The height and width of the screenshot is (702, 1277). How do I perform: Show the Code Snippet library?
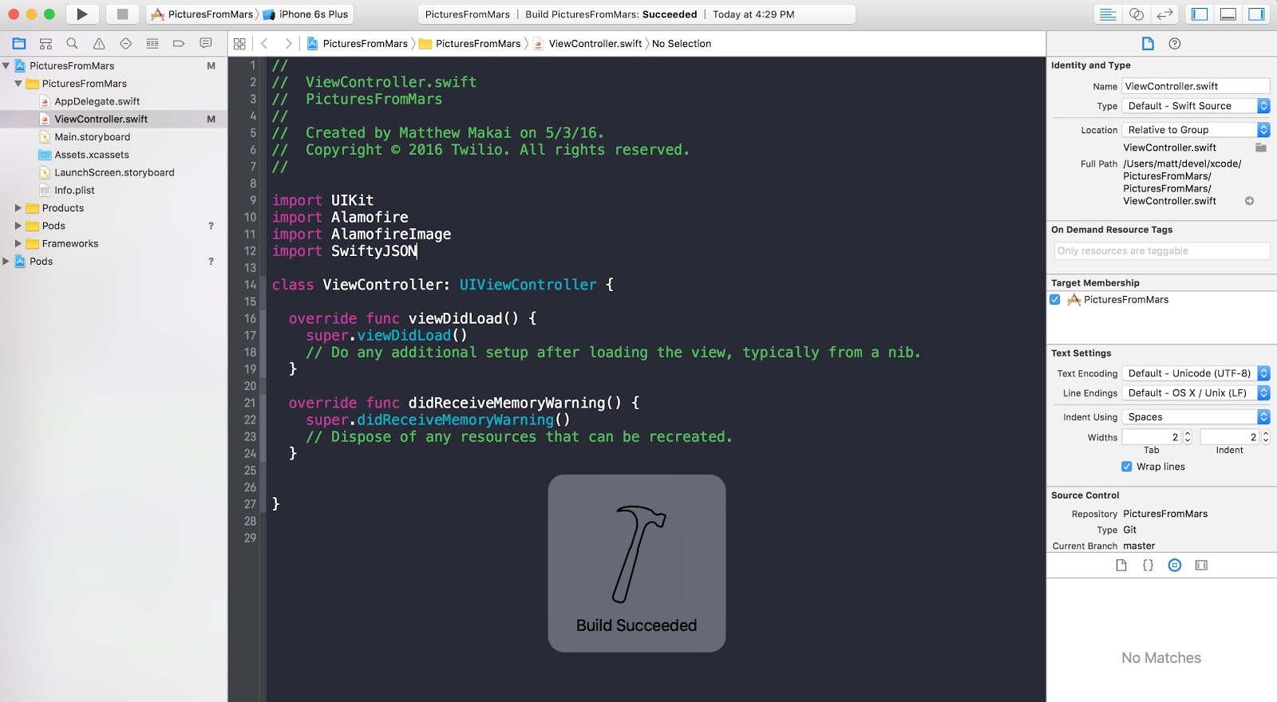click(1148, 566)
